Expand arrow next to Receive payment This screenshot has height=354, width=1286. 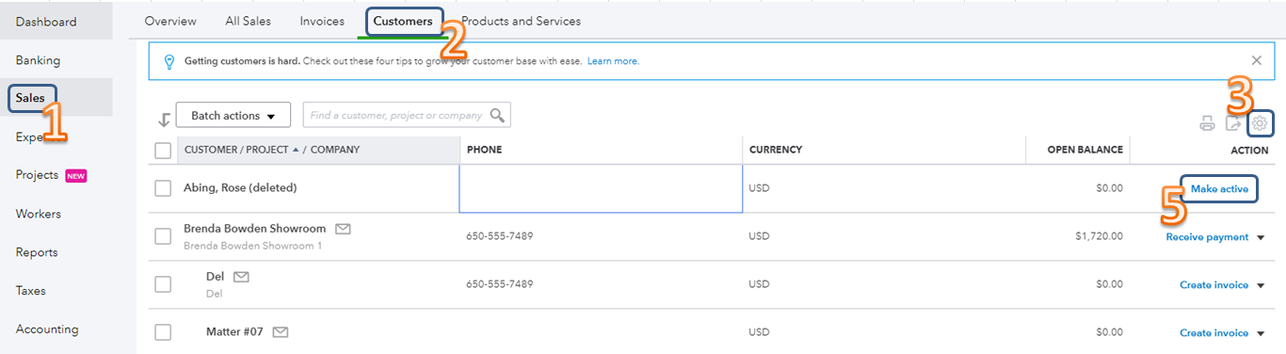point(1261,237)
